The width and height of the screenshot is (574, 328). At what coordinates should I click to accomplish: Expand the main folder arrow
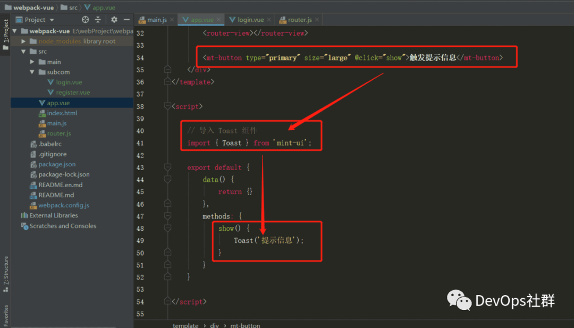(32, 62)
